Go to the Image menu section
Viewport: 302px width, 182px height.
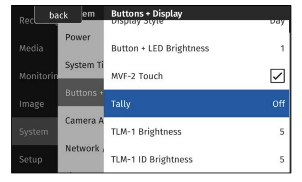[x=31, y=104]
